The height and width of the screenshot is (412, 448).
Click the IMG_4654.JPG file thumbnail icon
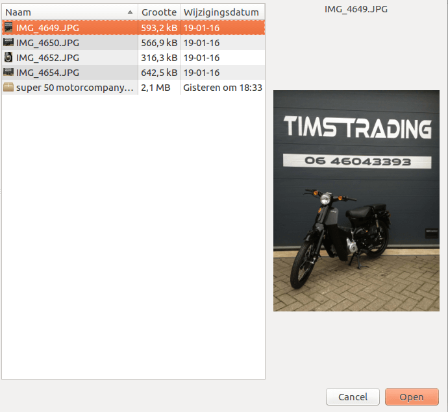pos(8,72)
